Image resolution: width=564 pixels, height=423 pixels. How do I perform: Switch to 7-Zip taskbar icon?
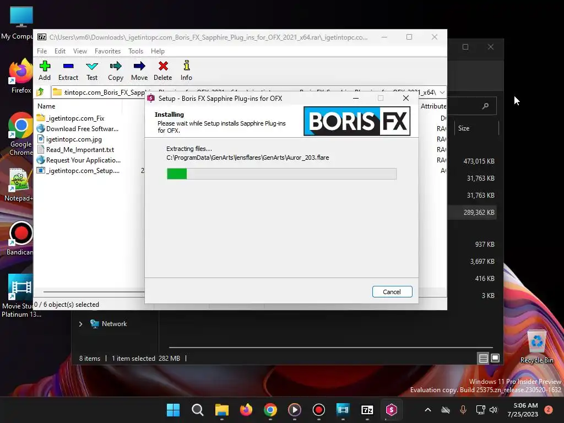367,410
